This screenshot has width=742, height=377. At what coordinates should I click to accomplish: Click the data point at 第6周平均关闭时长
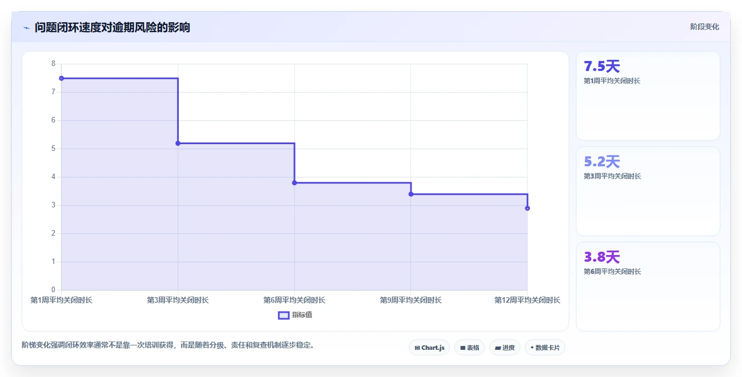[294, 182]
